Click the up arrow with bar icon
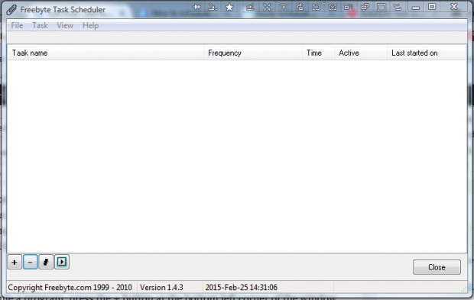This screenshot has width=474, height=300. 284,7
